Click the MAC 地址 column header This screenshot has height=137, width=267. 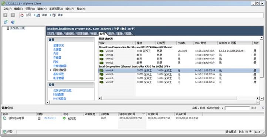tap(206, 43)
